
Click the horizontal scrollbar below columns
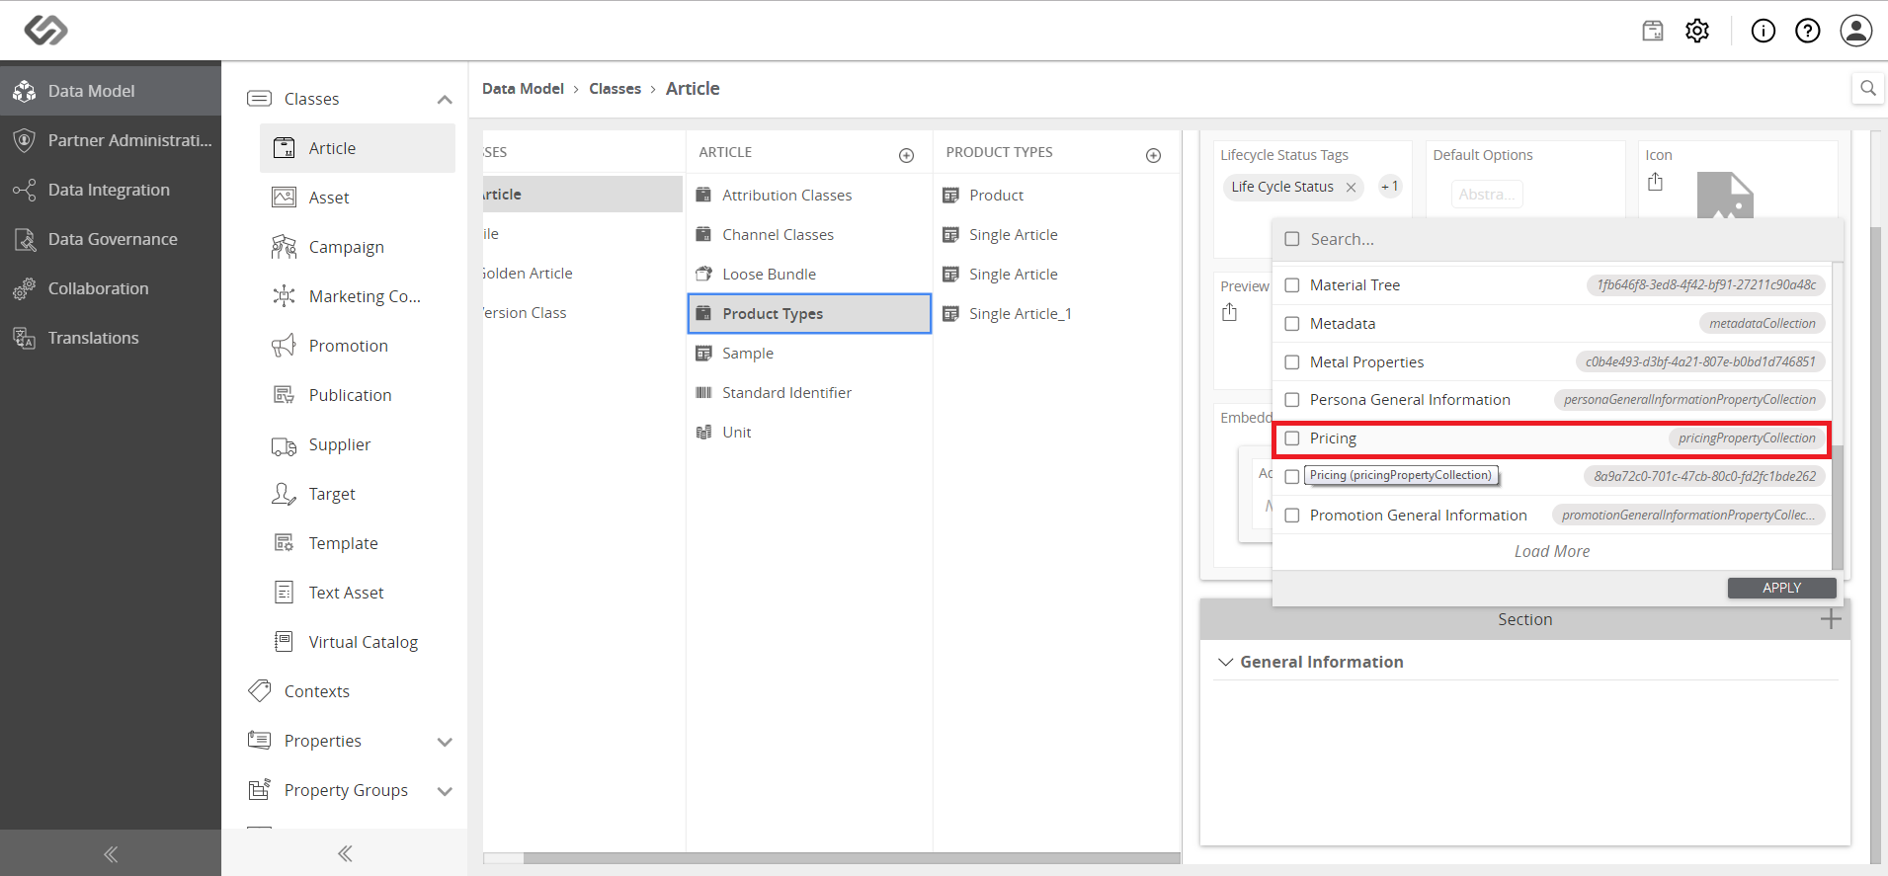click(852, 858)
